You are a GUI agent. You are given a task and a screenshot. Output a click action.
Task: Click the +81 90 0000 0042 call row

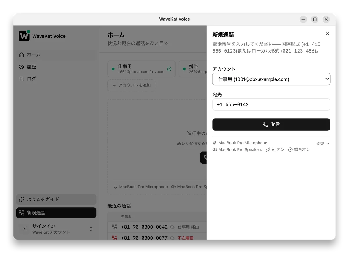point(157,227)
